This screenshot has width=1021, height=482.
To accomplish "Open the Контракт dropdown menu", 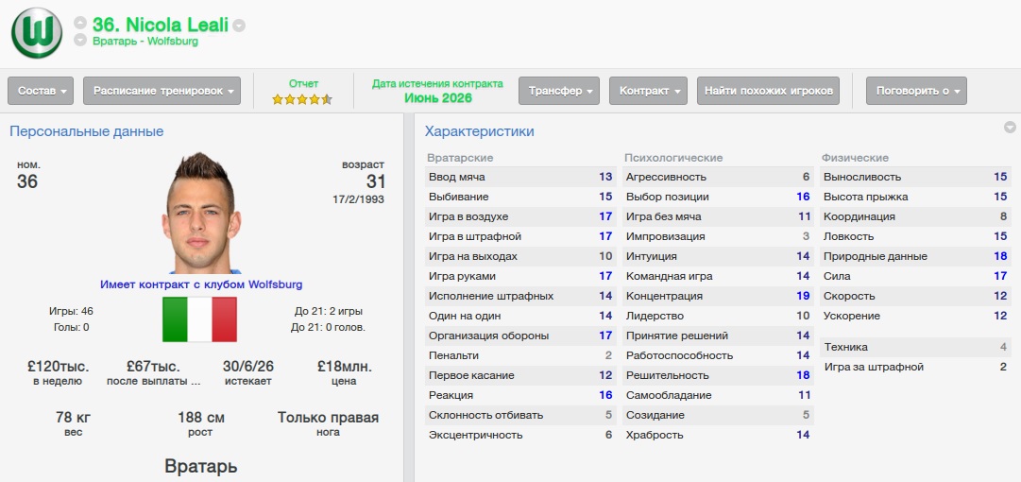I will [x=650, y=91].
